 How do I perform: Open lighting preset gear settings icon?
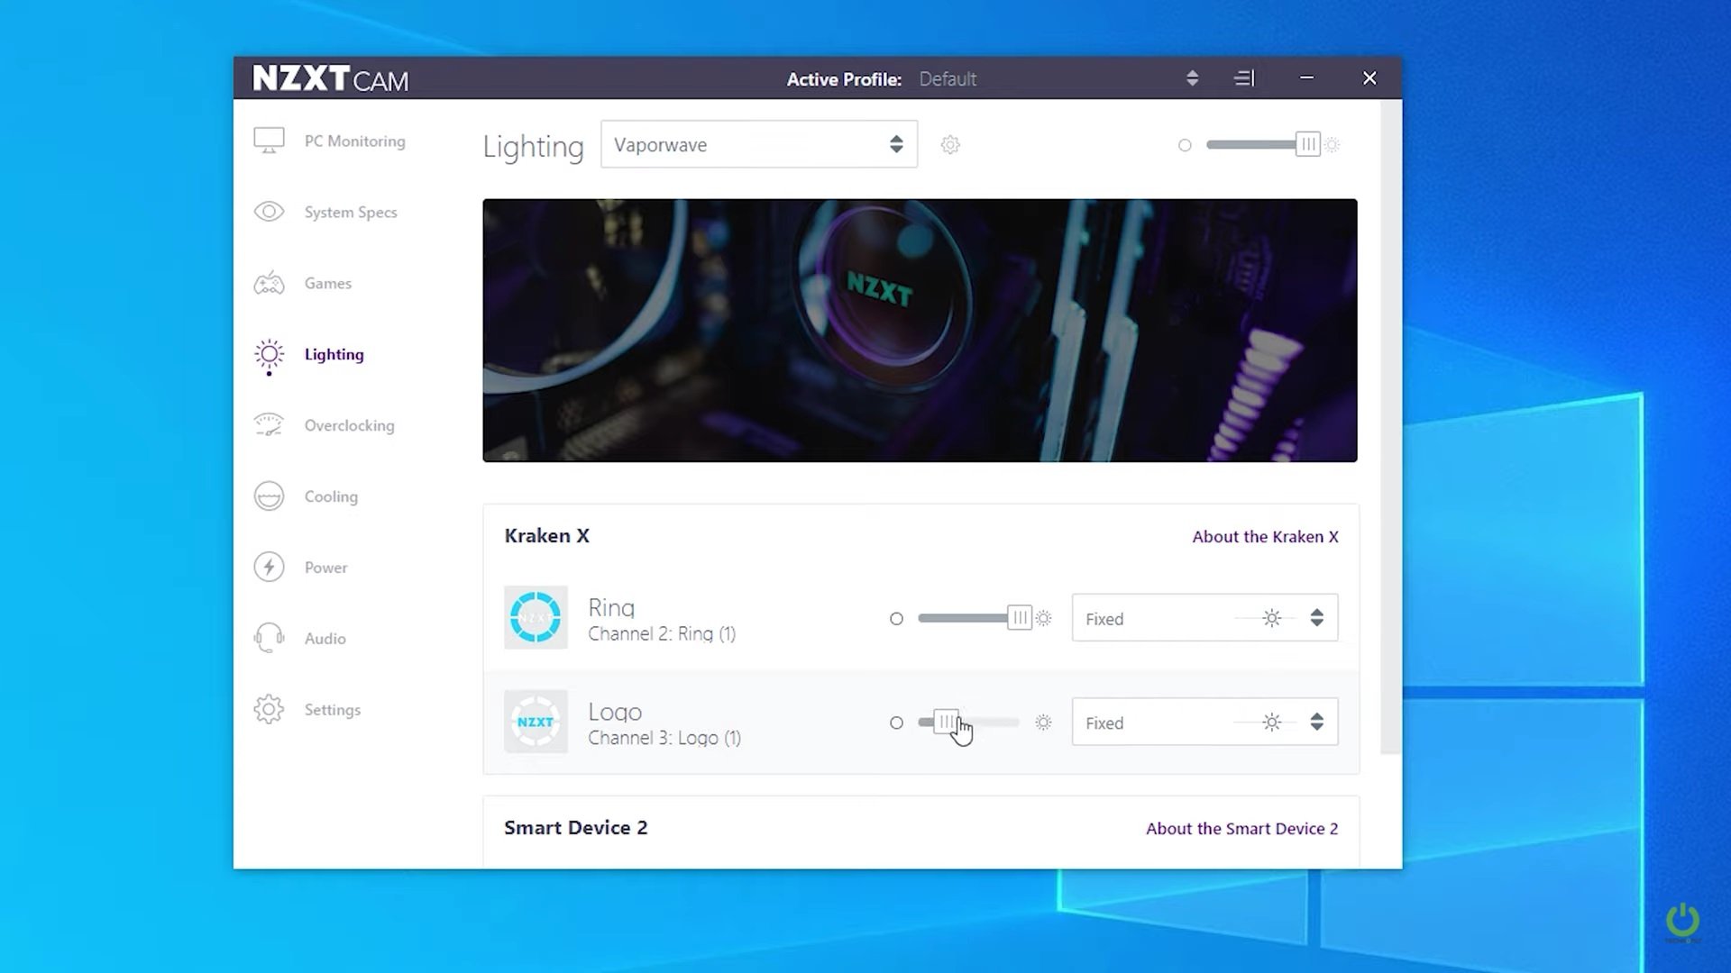950,145
